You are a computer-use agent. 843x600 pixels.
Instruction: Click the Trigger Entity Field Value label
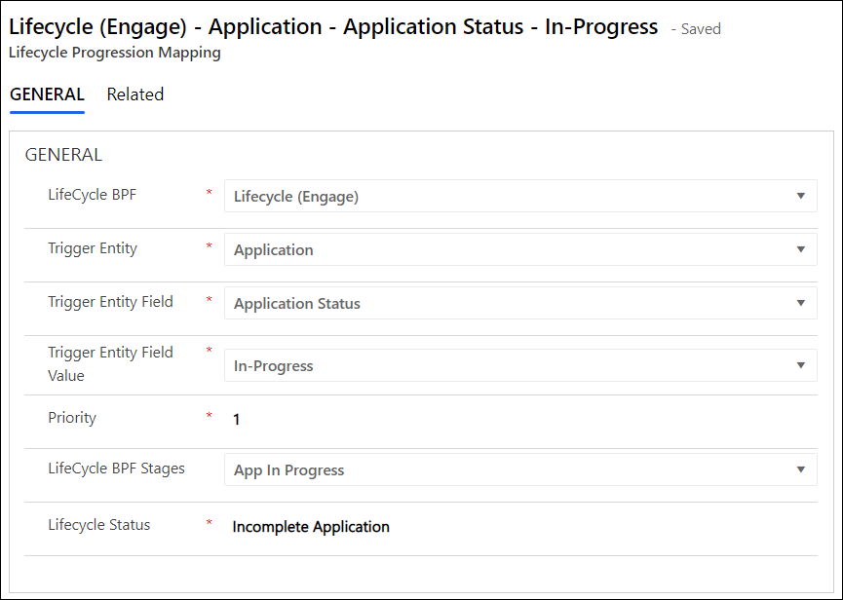point(110,363)
